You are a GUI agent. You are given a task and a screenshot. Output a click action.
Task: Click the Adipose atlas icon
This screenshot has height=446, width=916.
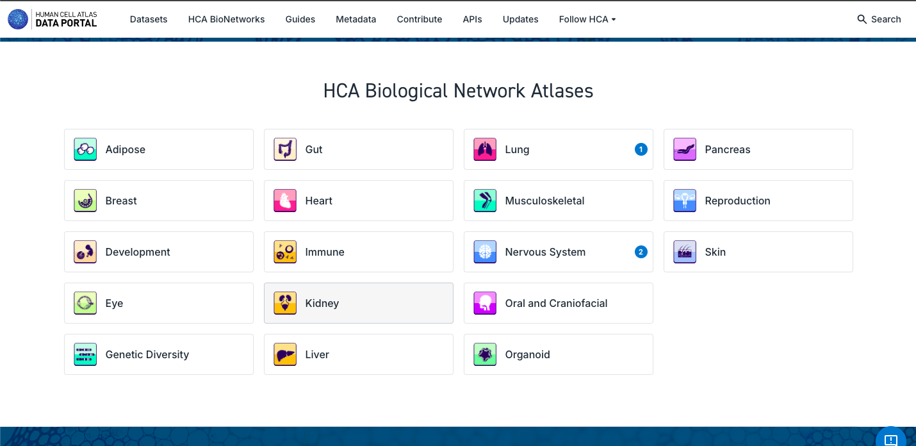coord(85,149)
